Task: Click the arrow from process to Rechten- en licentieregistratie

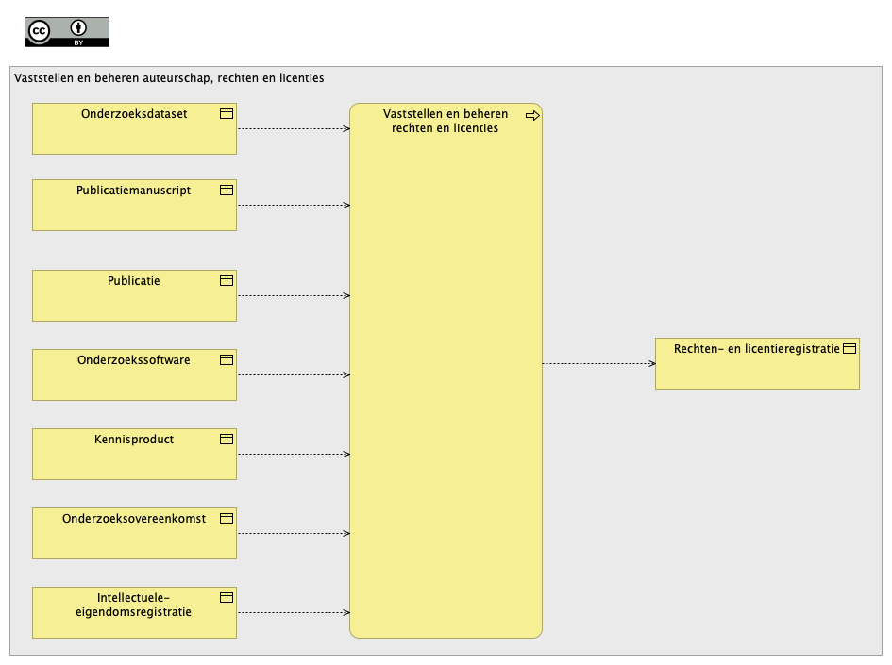Action: tap(599, 364)
